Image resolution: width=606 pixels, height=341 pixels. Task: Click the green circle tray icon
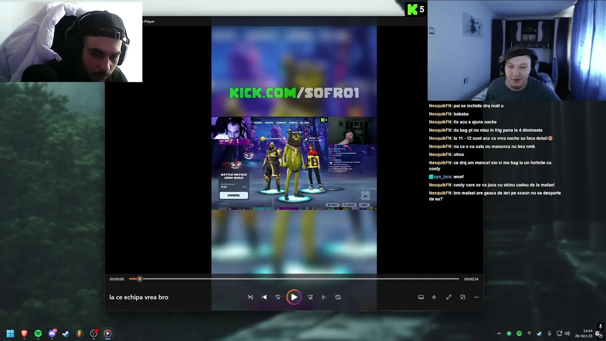click(x=509, y=333)
